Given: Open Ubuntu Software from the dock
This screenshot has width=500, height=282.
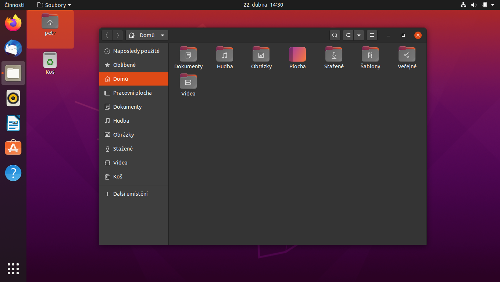Looking at the screenshot, I should pyautogui.click(x=13, y=148).
